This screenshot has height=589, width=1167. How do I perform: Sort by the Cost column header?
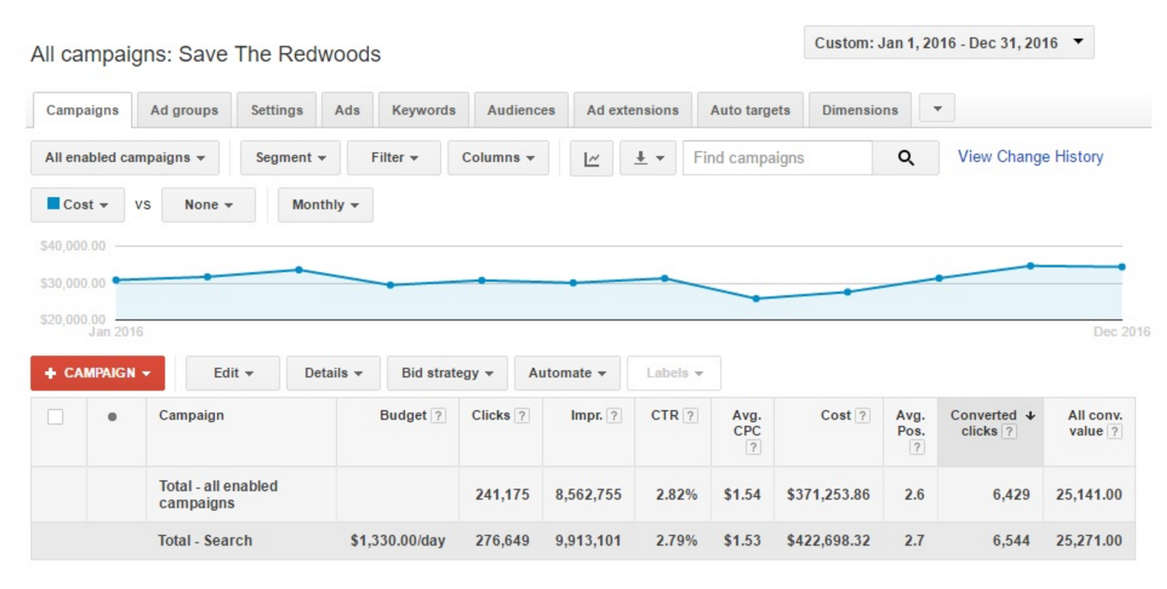pos(836,416)
